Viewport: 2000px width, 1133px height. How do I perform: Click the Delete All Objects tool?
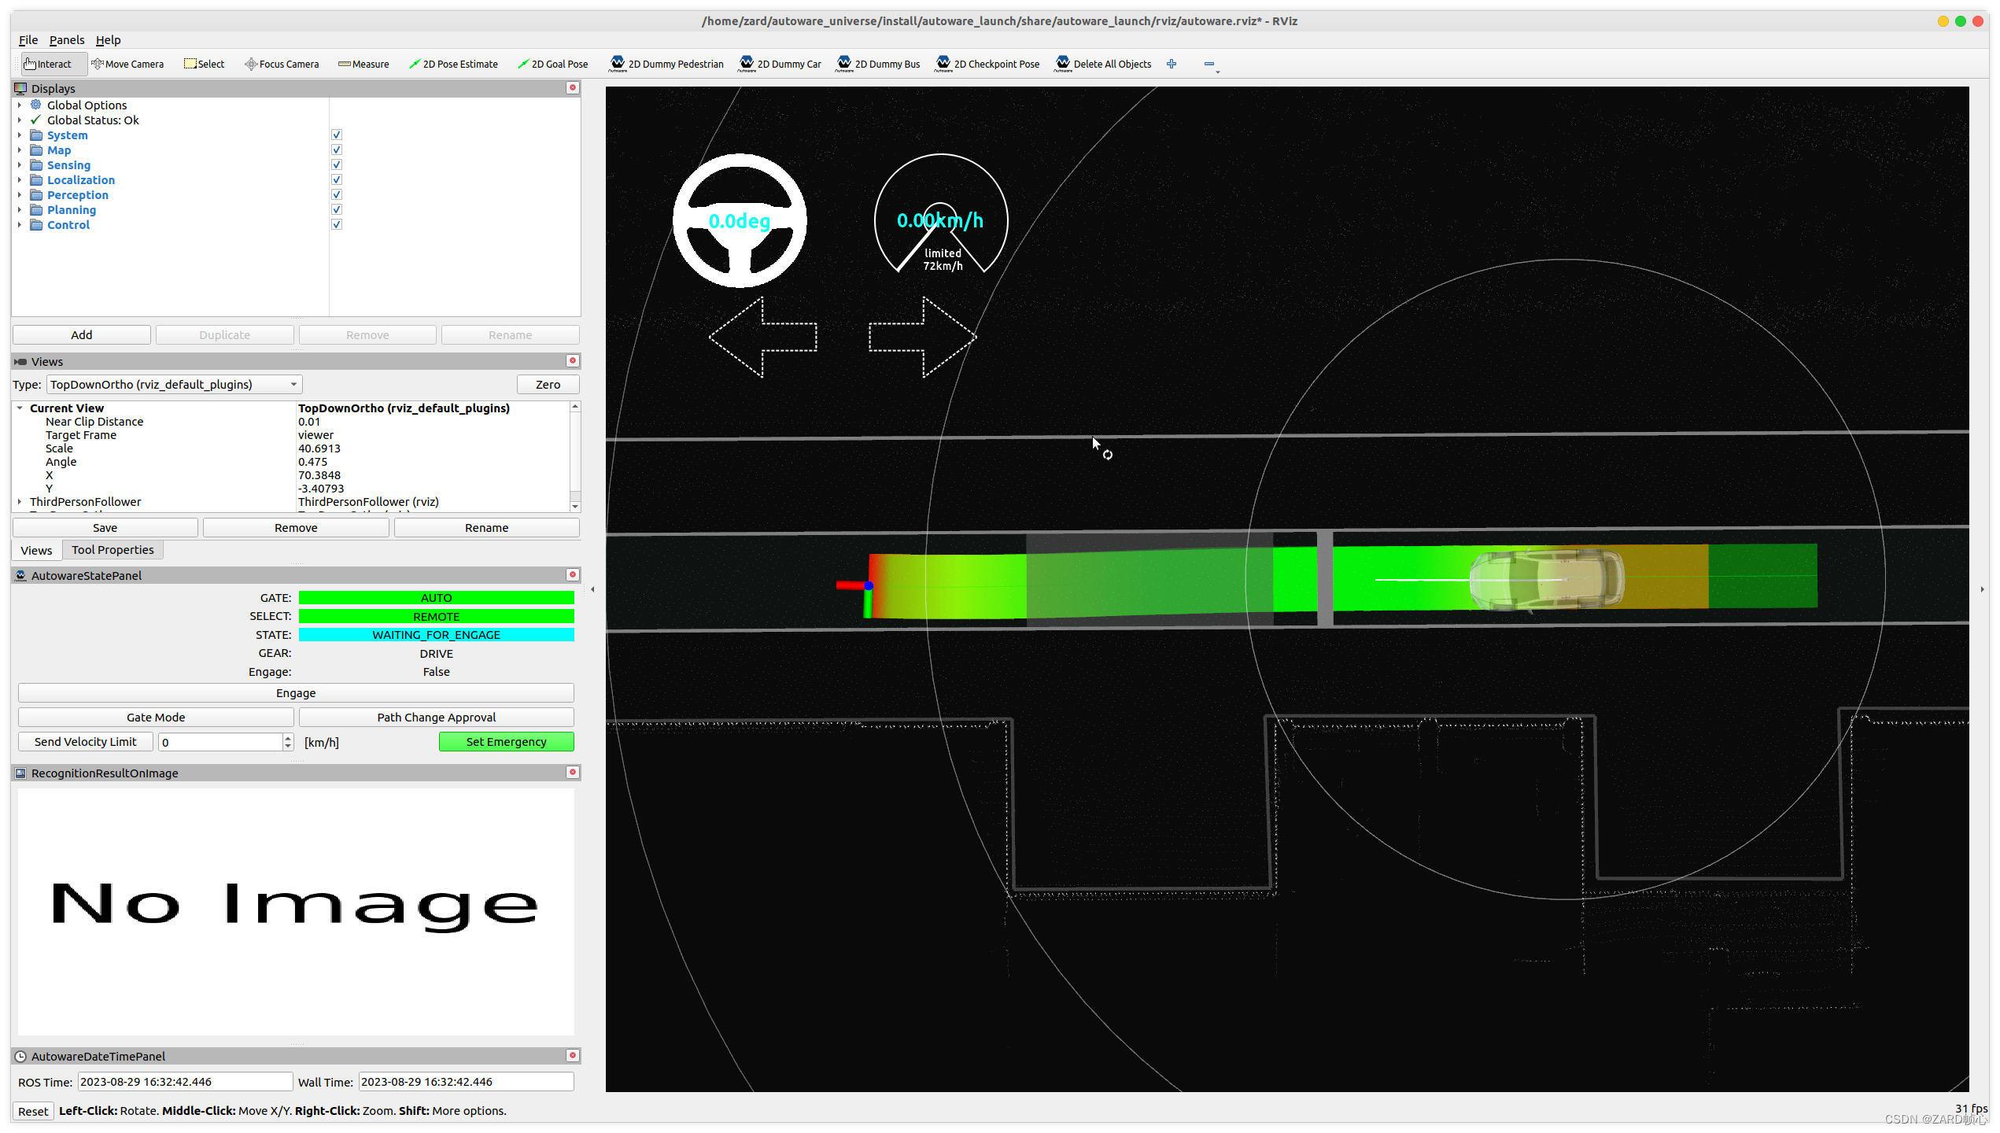(1103, 64)
